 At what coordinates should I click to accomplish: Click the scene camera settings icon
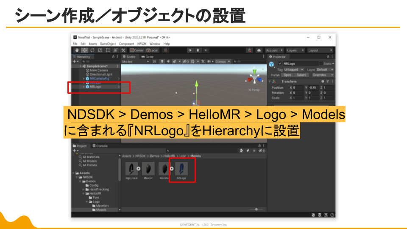point(210,61)
